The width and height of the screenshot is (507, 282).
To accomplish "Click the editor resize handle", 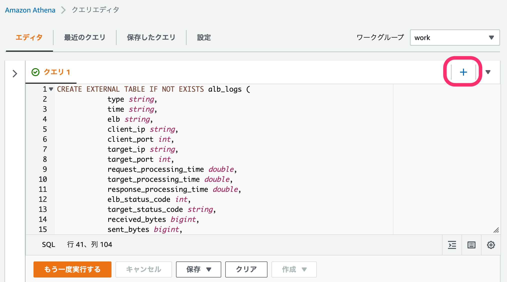I will pyautogui.click(x=496, y=230).
